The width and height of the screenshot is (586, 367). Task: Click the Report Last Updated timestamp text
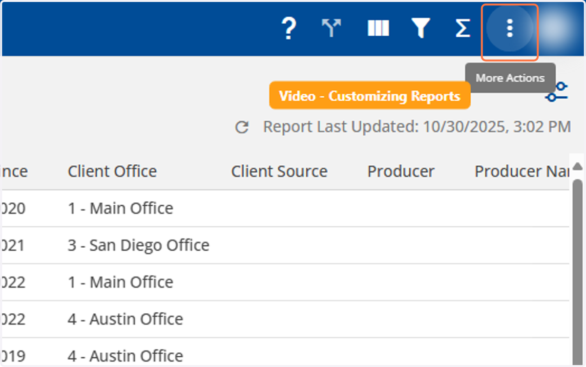point(417,127)
